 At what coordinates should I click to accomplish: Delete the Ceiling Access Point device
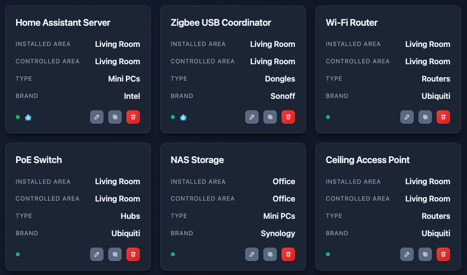[443, 254]
